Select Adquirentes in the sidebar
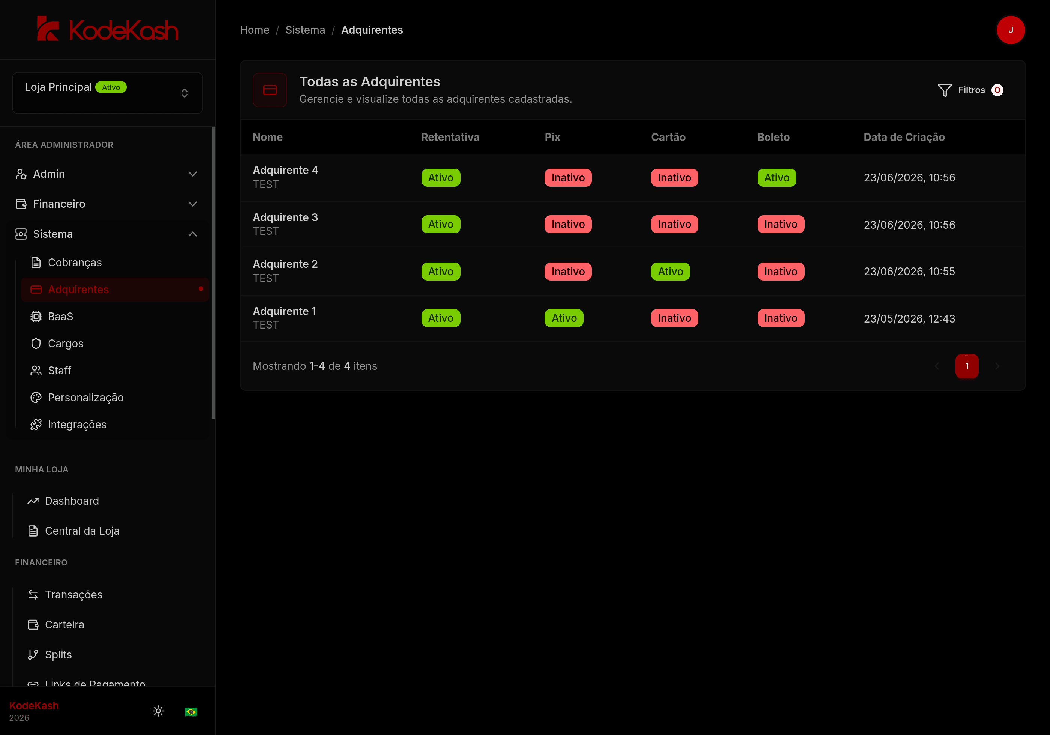This screenshot has width=1050, height=735. click(x=115, y=289)
